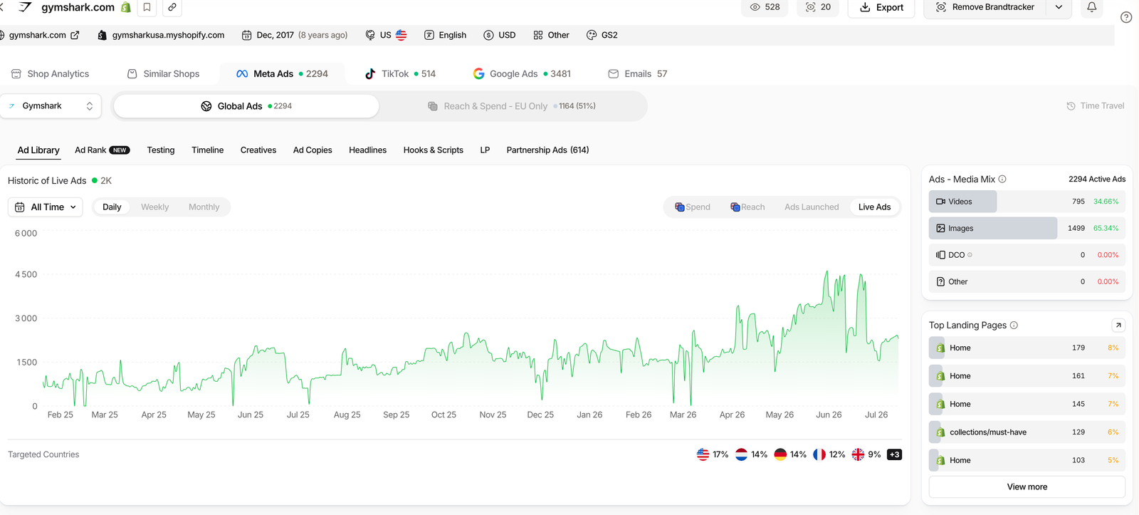Open the Remove Brandtracker dropdown arrow
Screen dimensions: 1139x515
(1059, 7)
